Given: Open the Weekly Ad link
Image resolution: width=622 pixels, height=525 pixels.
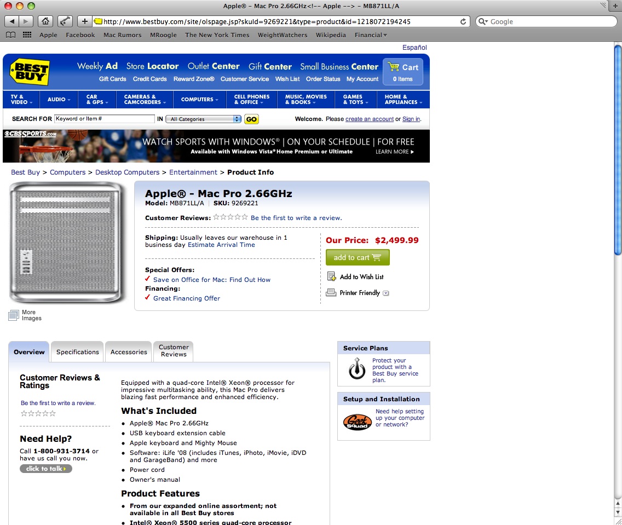Looking at the screenshot, I should click(x=97, y=66).
